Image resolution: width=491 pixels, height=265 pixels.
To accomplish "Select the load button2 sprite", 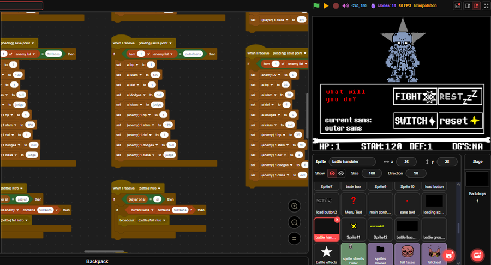I will tap(326, 204).
